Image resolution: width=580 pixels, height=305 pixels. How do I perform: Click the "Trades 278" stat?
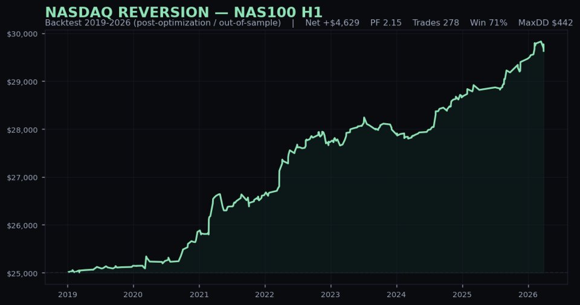pyautogui.click(x=436, y=23)
